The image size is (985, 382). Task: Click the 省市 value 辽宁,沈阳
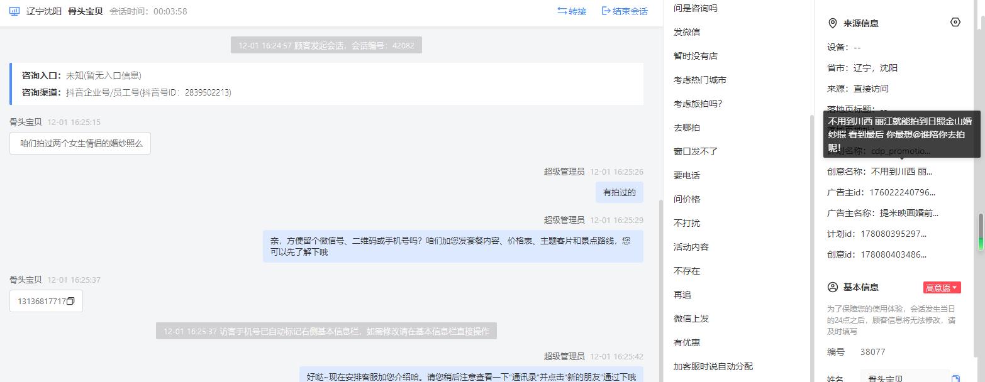[876, 68]
